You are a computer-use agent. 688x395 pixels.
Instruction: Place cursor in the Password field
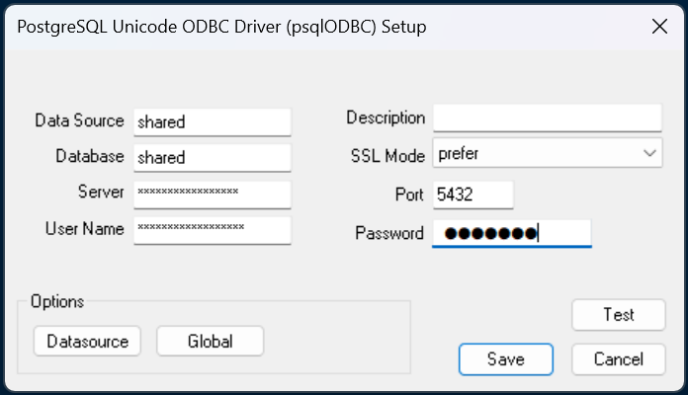512,233
